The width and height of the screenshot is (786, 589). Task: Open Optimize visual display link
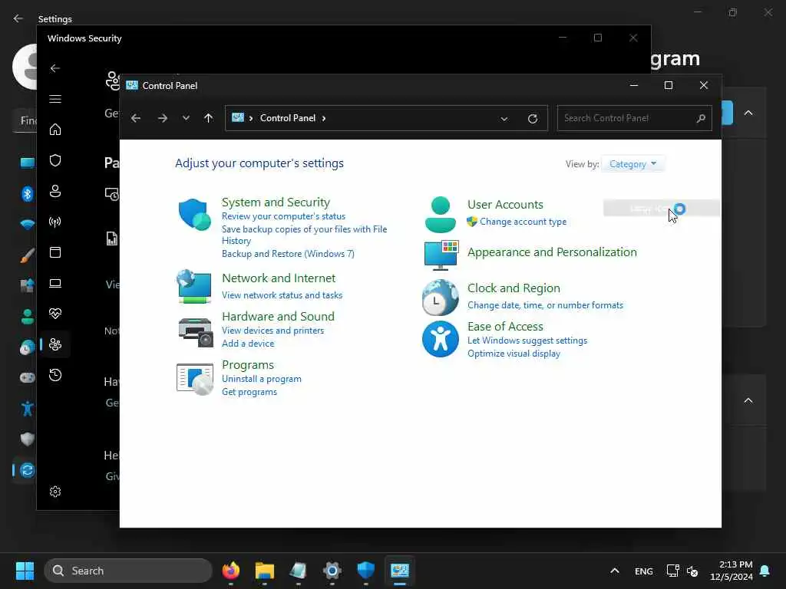tap(514, 354)
